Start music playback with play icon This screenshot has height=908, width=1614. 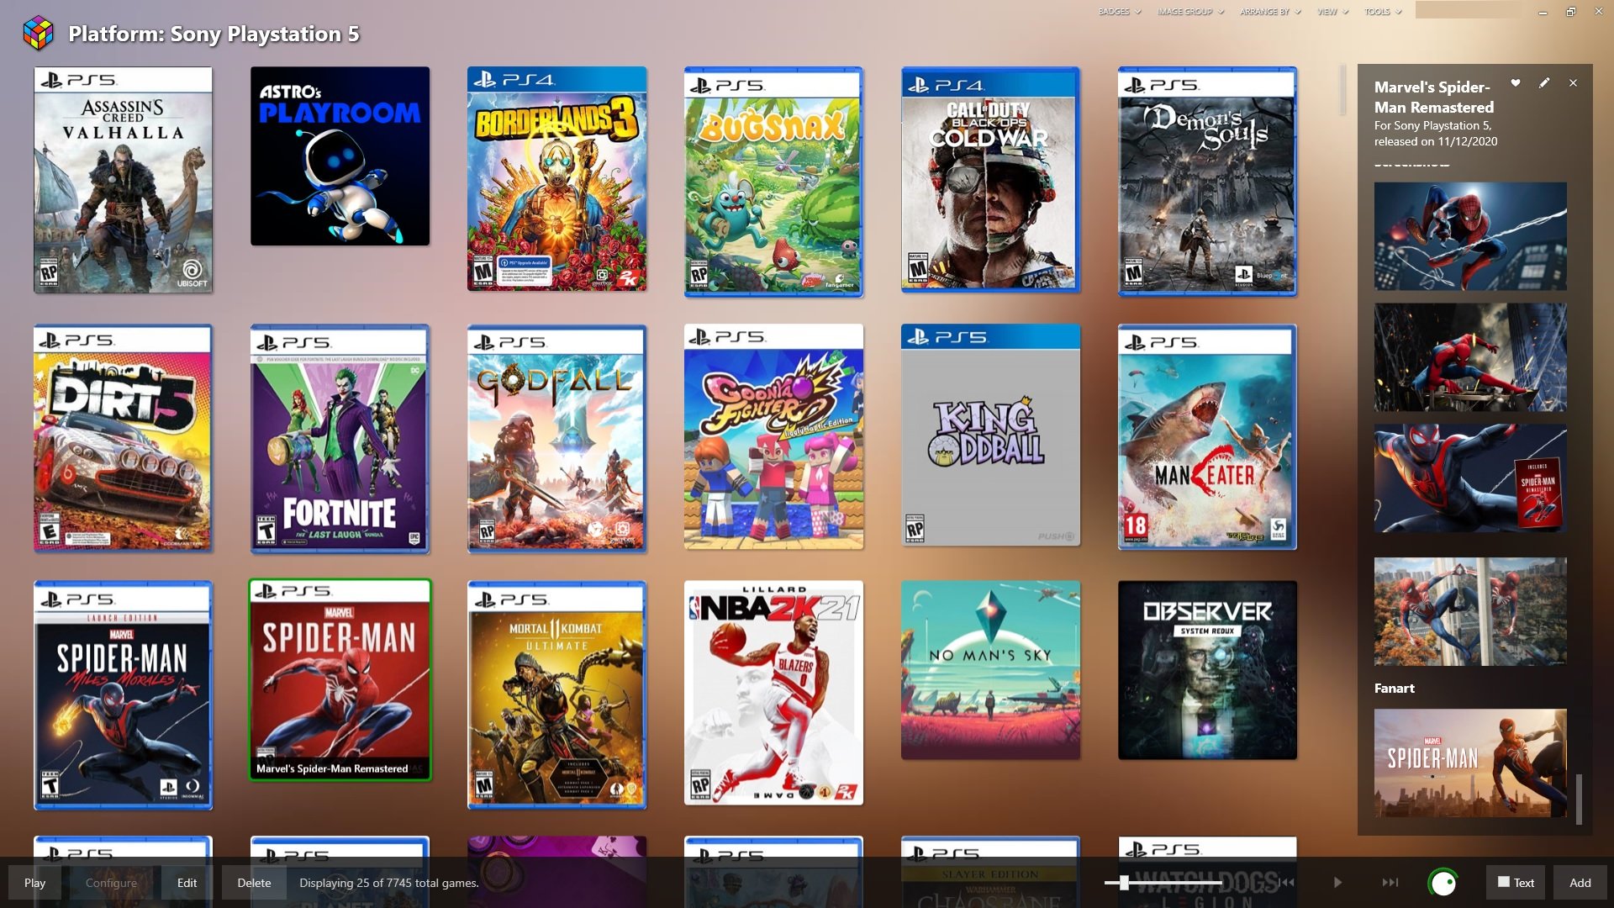pyautogui.click(x=1337, y=883)
